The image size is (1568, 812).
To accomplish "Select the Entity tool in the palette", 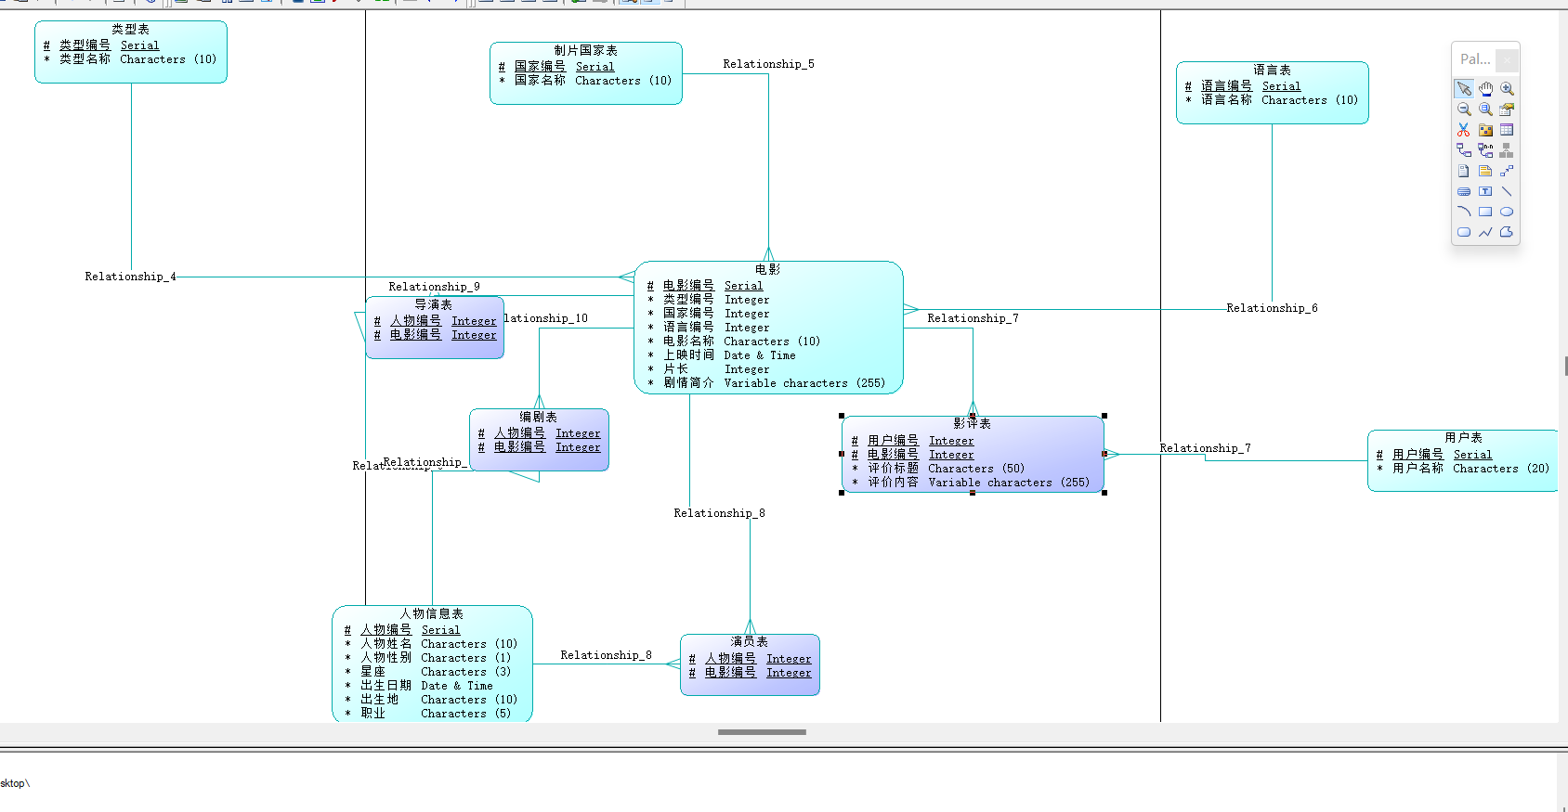I will click(x=1507, y=130).
